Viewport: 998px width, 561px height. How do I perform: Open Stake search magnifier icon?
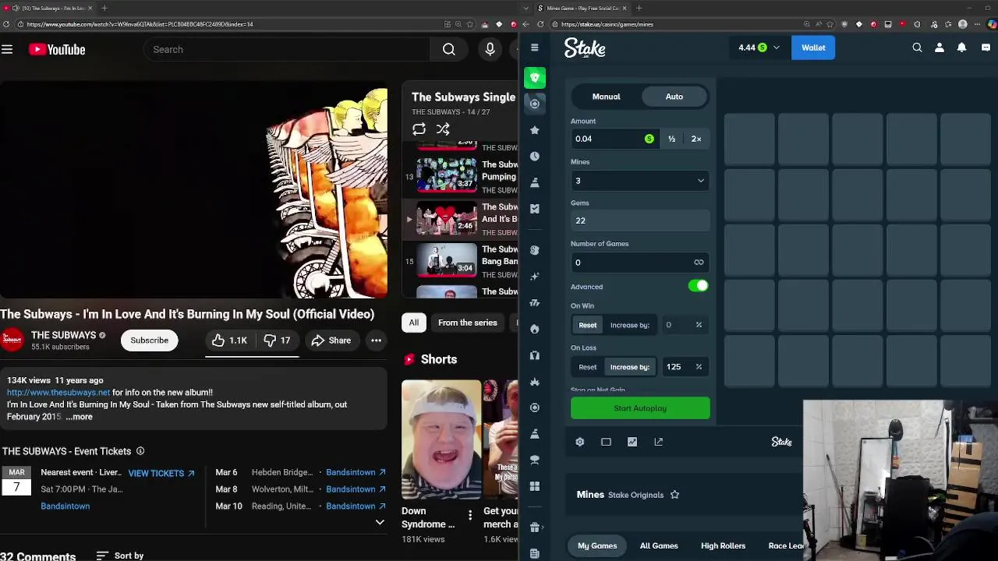click(x=918, y=48)
